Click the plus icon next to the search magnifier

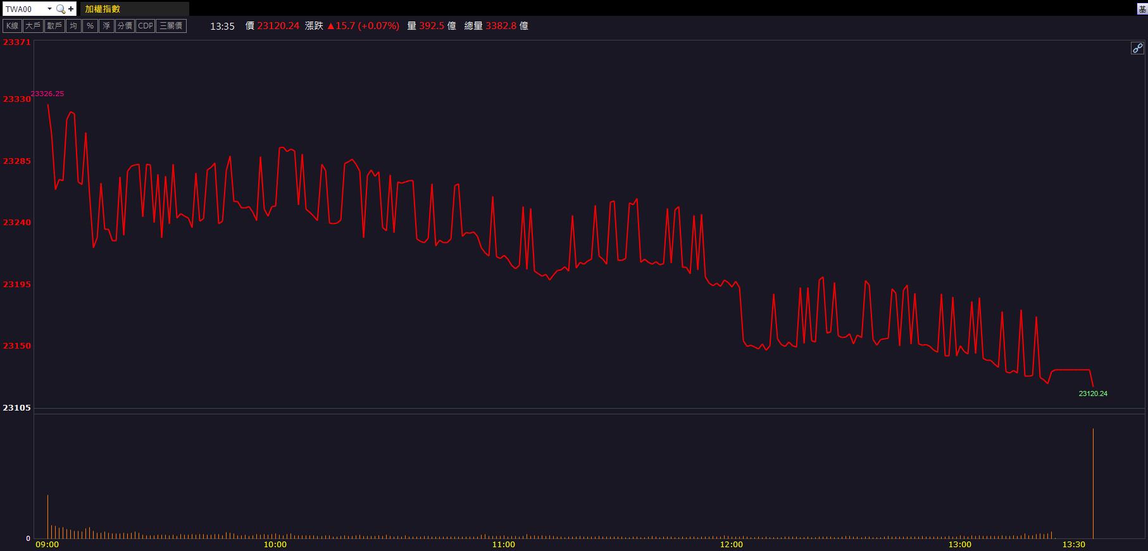point(71,9)
